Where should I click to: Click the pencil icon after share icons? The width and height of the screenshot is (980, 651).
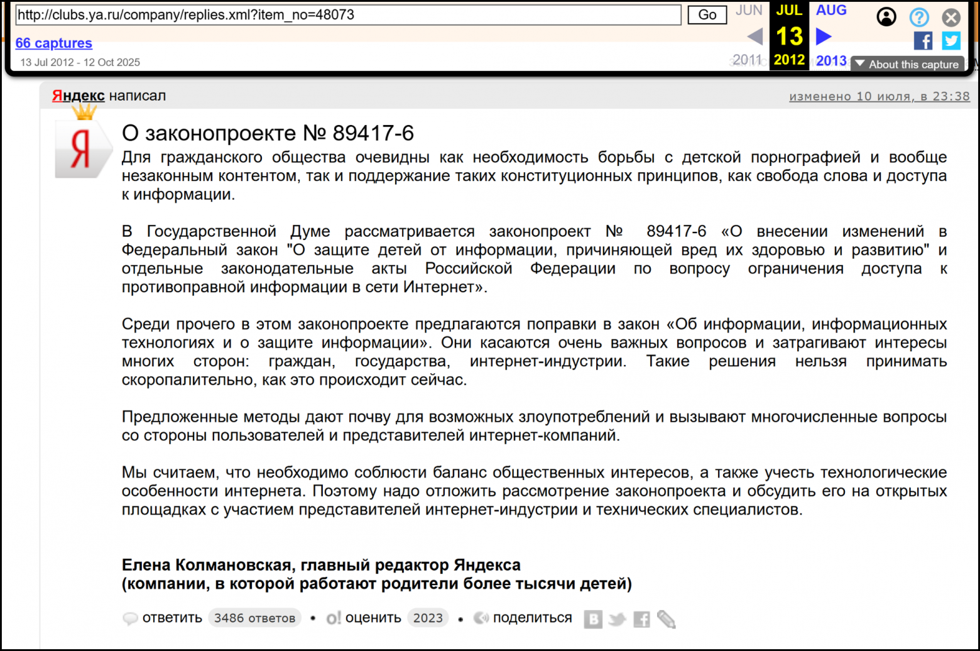coord(666,620)
